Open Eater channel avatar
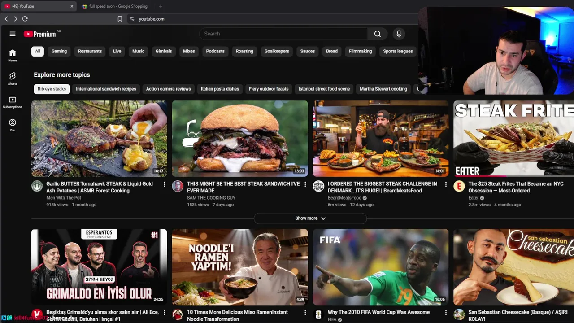574x323 pixels. tap(459, 186)
